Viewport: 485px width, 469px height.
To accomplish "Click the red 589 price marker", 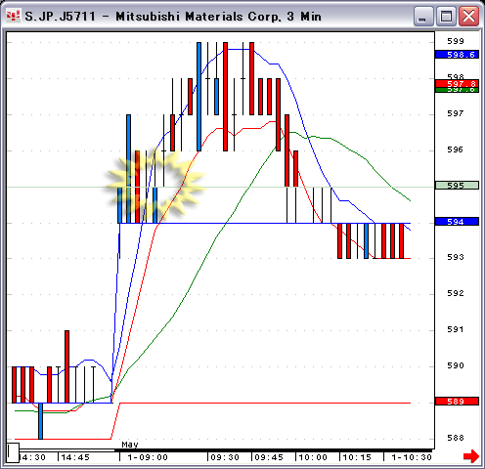I will [457, 402].
